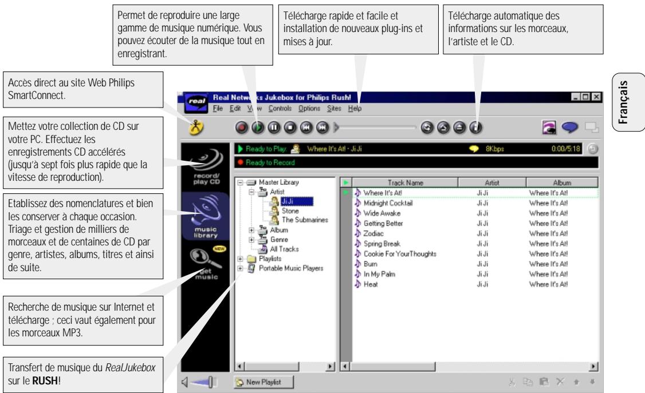The image size is (645, 393).
Task: Click the track list horizontal scrollbar right arrow
Action: 593,366
